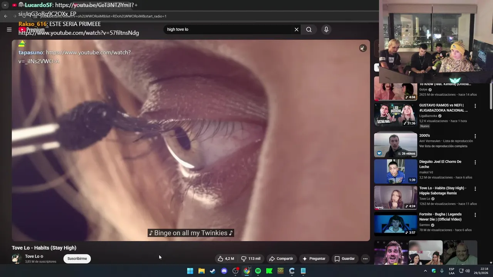Open options menu for Fortnite Bugha video
The image size is (493, 277).
[475, 215]
